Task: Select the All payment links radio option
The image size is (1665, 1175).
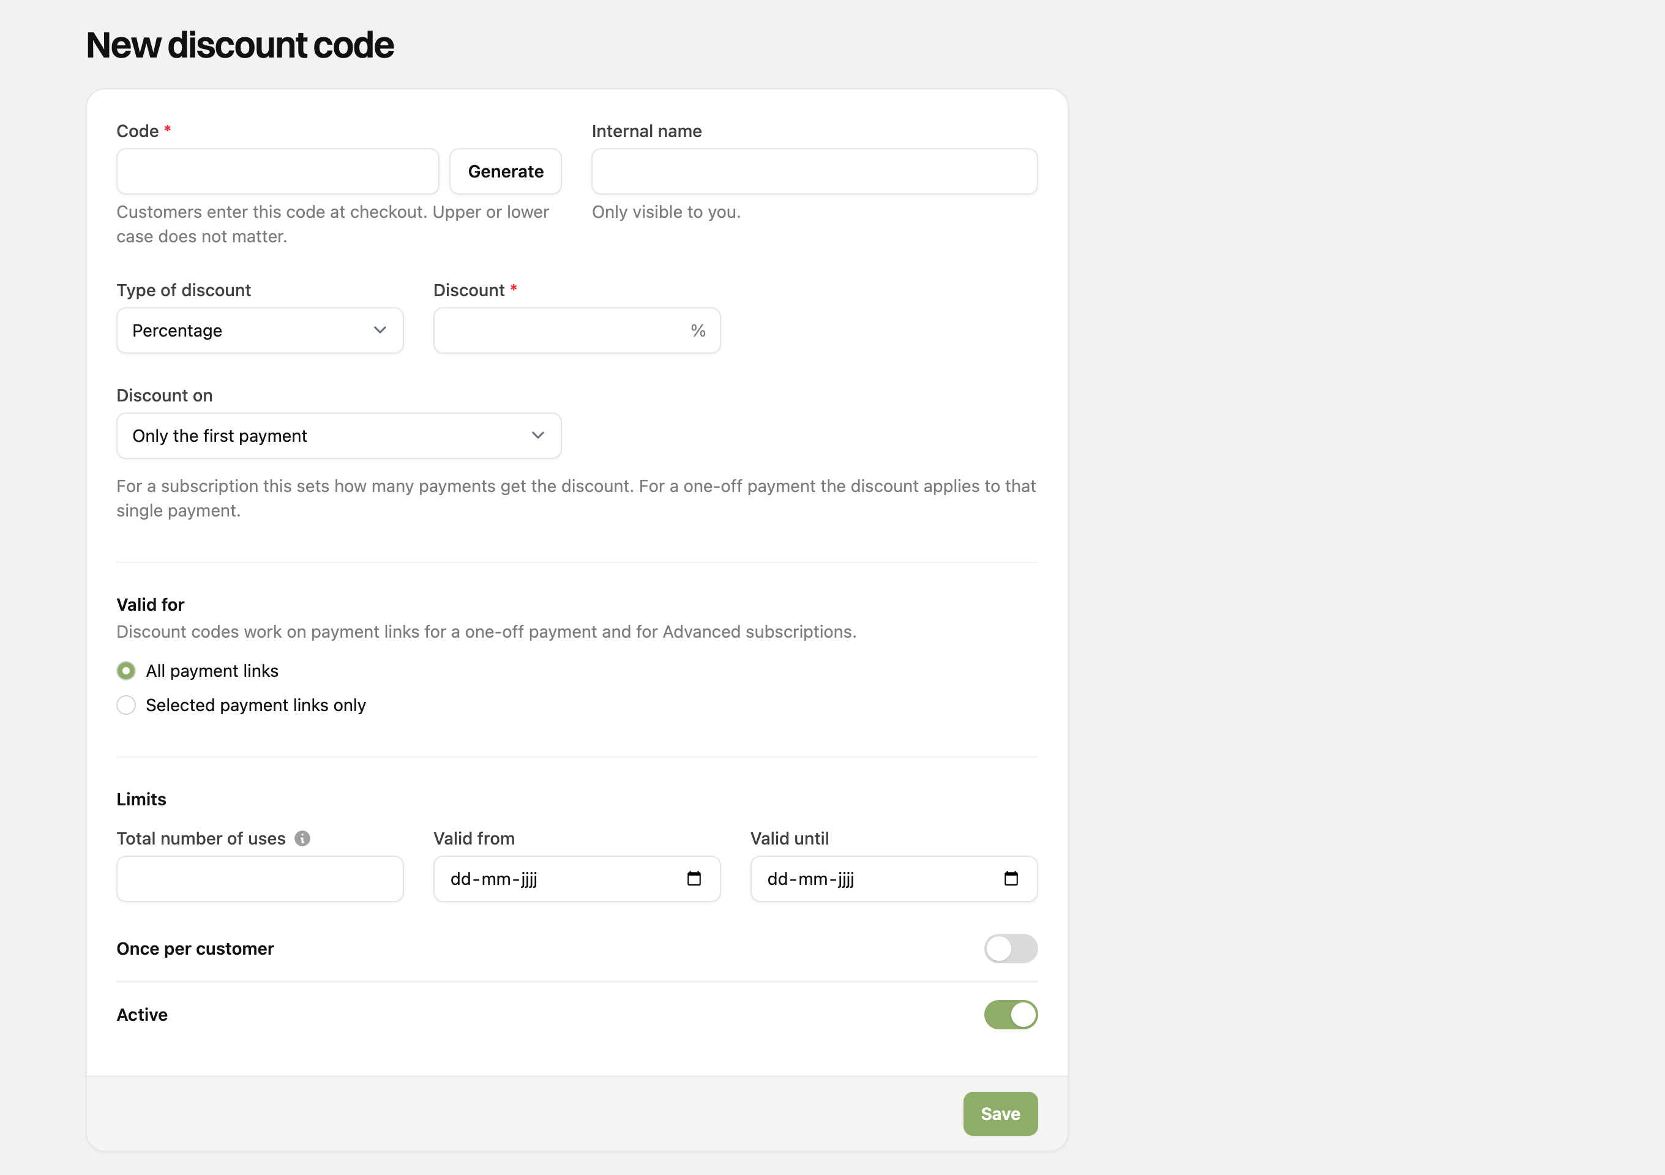Action: (x=126, y=671)
